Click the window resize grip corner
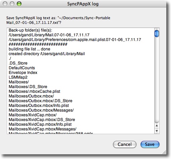This screenshot has width=171, height=159. (164, 152)
